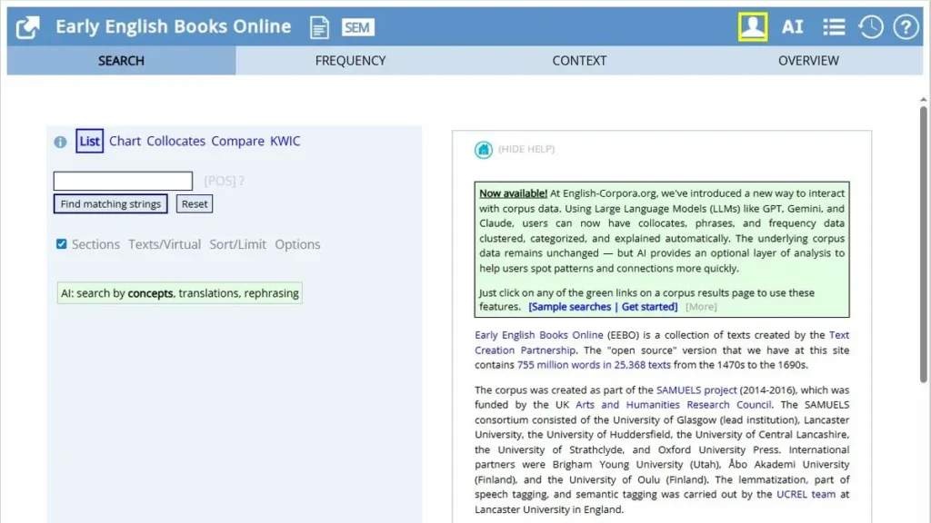The image size is (931, 523).
Task: Toggle the Sections checkbox
Action: (x=62, y=244)
